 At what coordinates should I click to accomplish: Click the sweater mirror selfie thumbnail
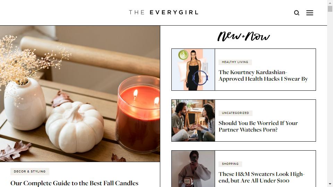pos(193,169)
